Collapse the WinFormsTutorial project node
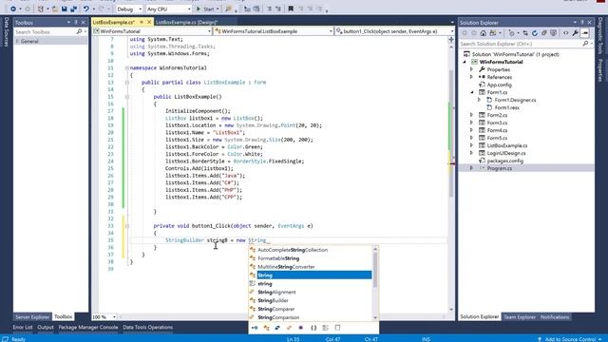Image resolution: width=608 pixels, height=342 pixels. tap(465, 62)
